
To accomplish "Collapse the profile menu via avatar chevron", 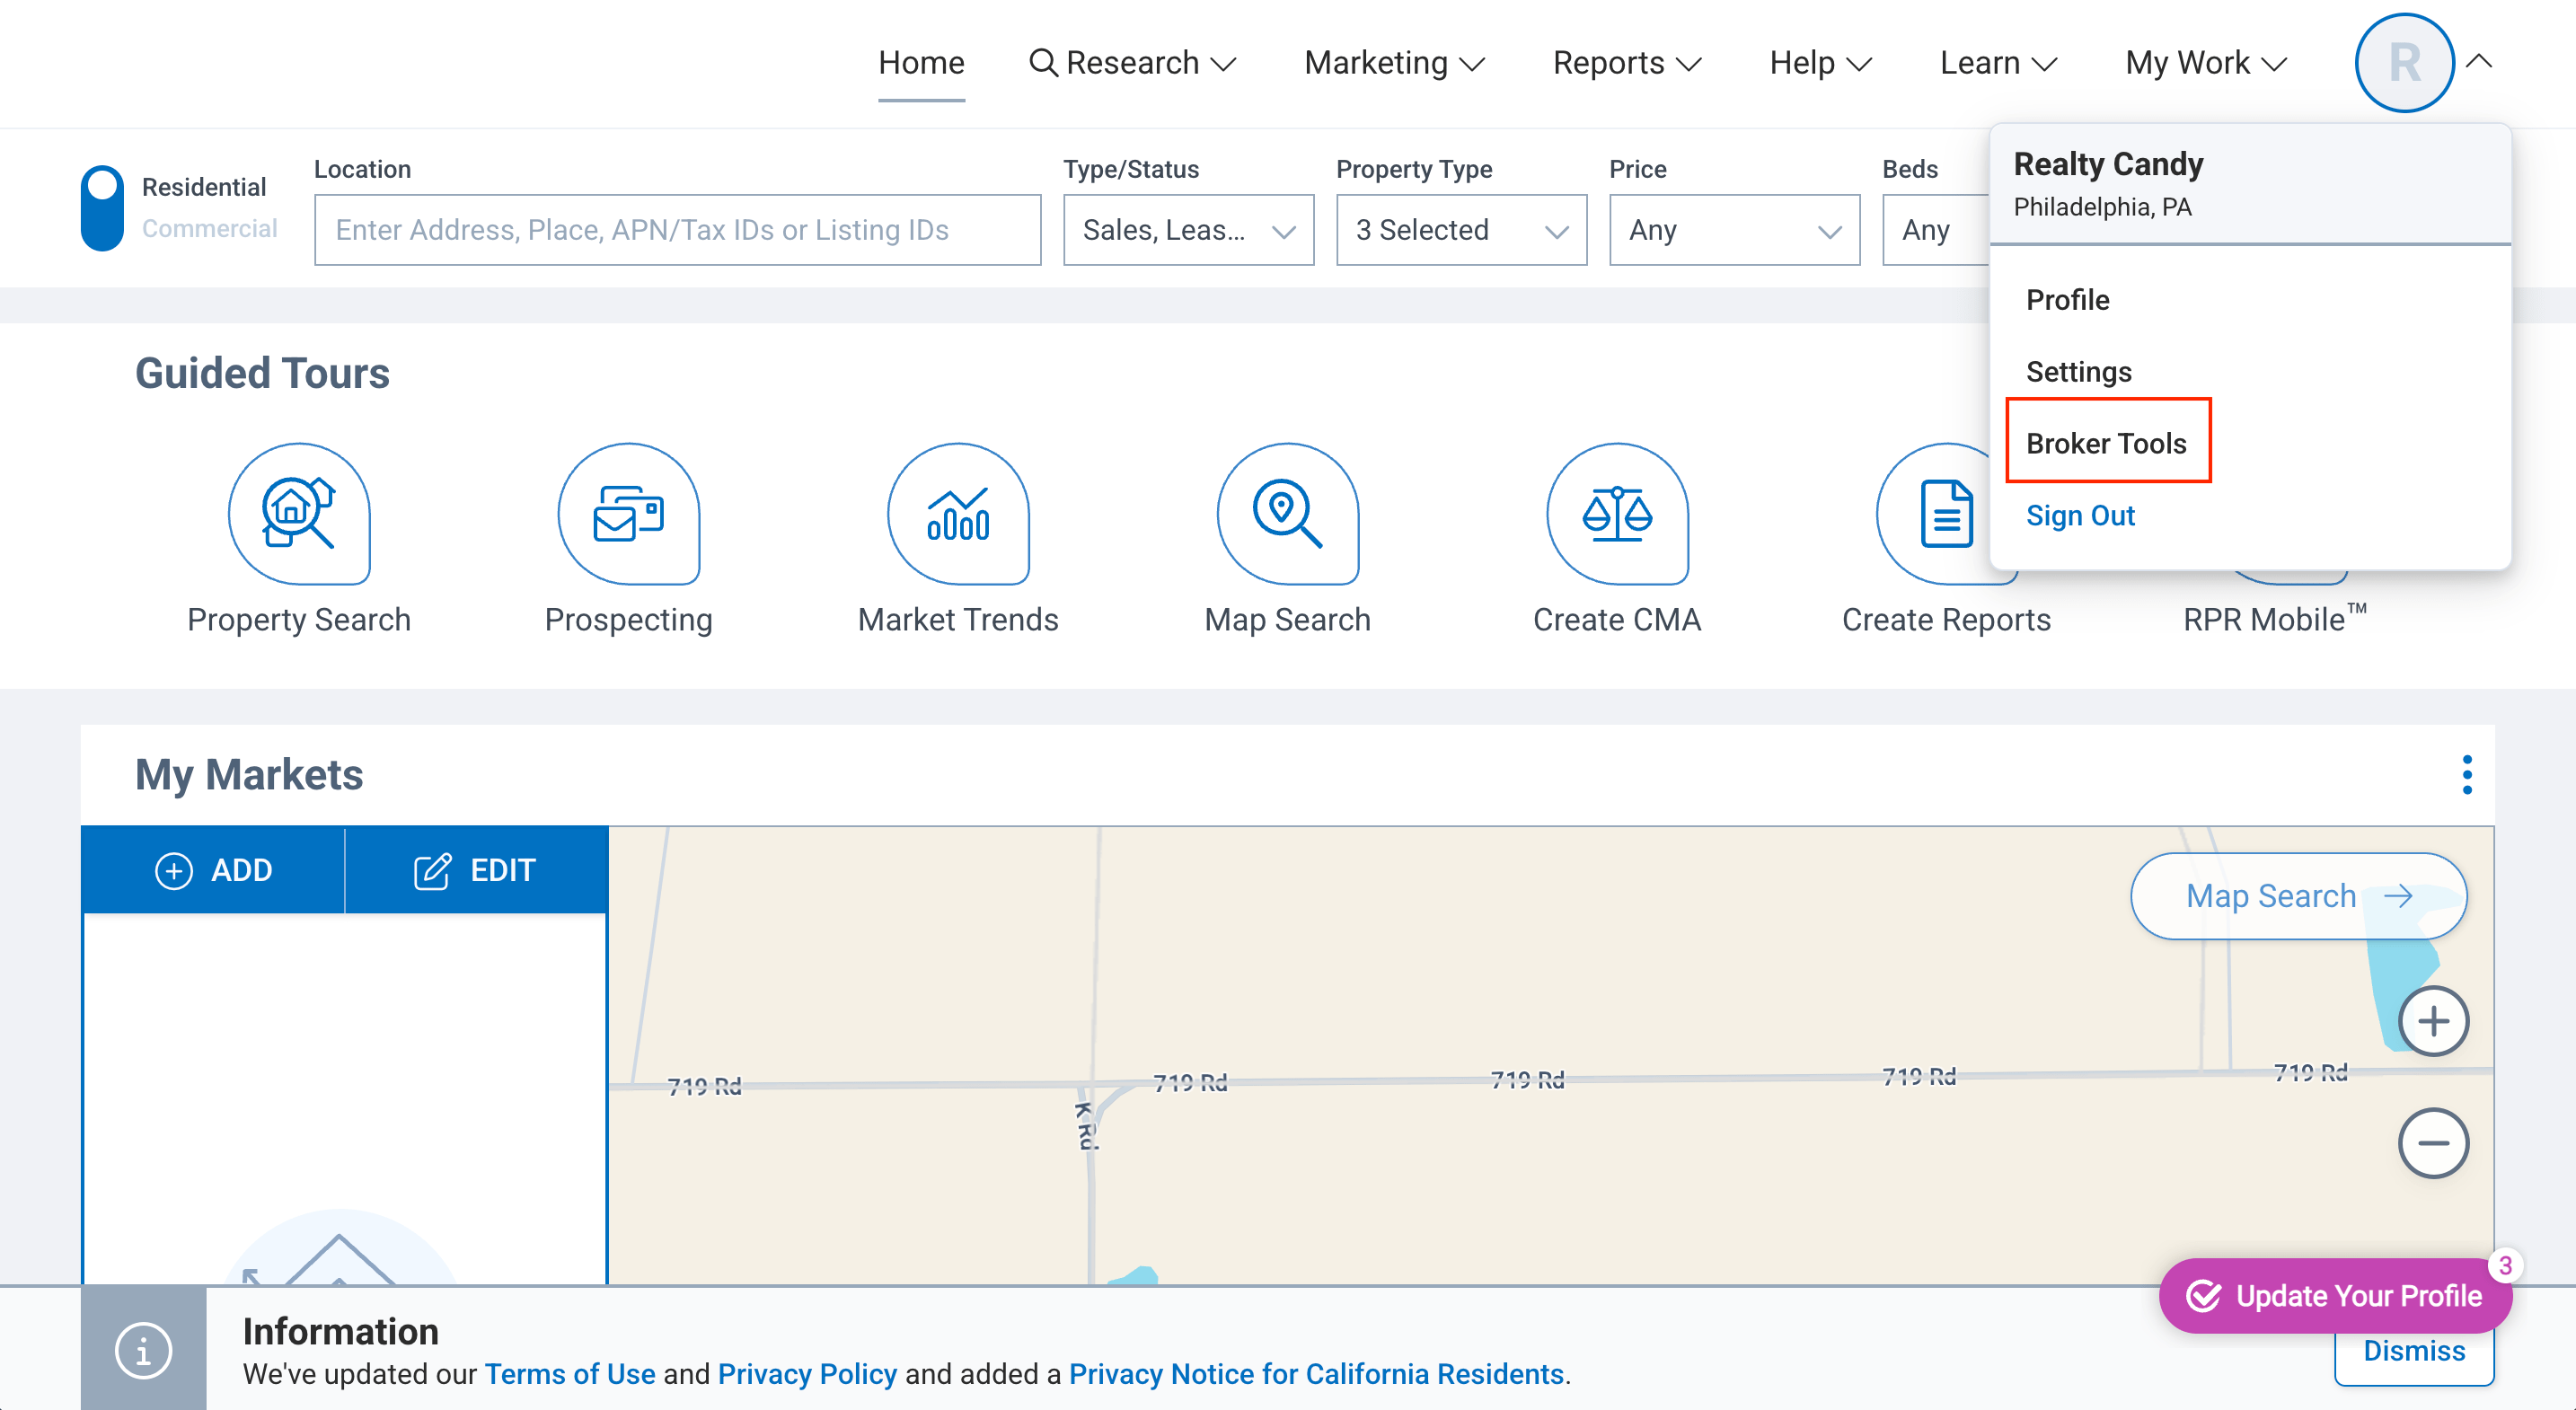I will coord(2479,62).
